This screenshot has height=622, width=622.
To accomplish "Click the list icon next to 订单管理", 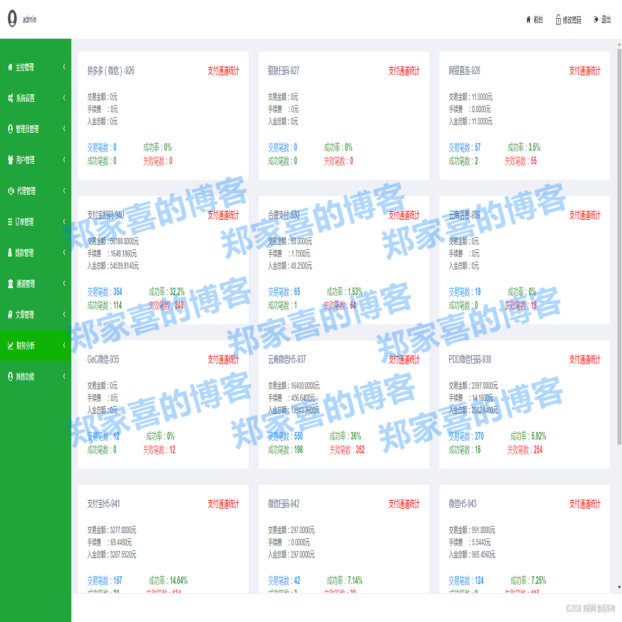I will 10,222.
